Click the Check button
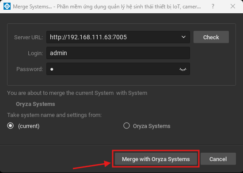The width and height of the screenshot is (243, 173). click(x=211, y=37)
